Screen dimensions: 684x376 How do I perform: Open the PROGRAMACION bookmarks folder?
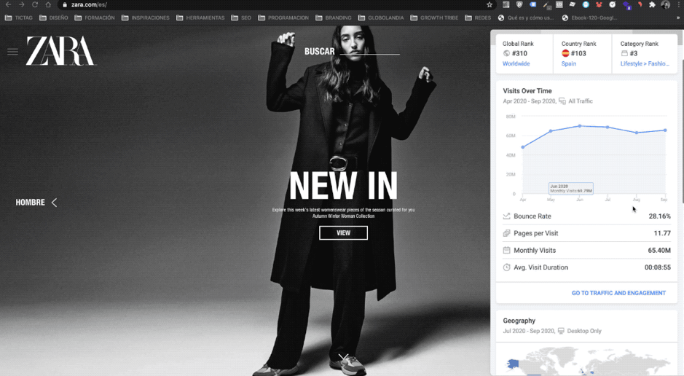click(x=283, y=18)
